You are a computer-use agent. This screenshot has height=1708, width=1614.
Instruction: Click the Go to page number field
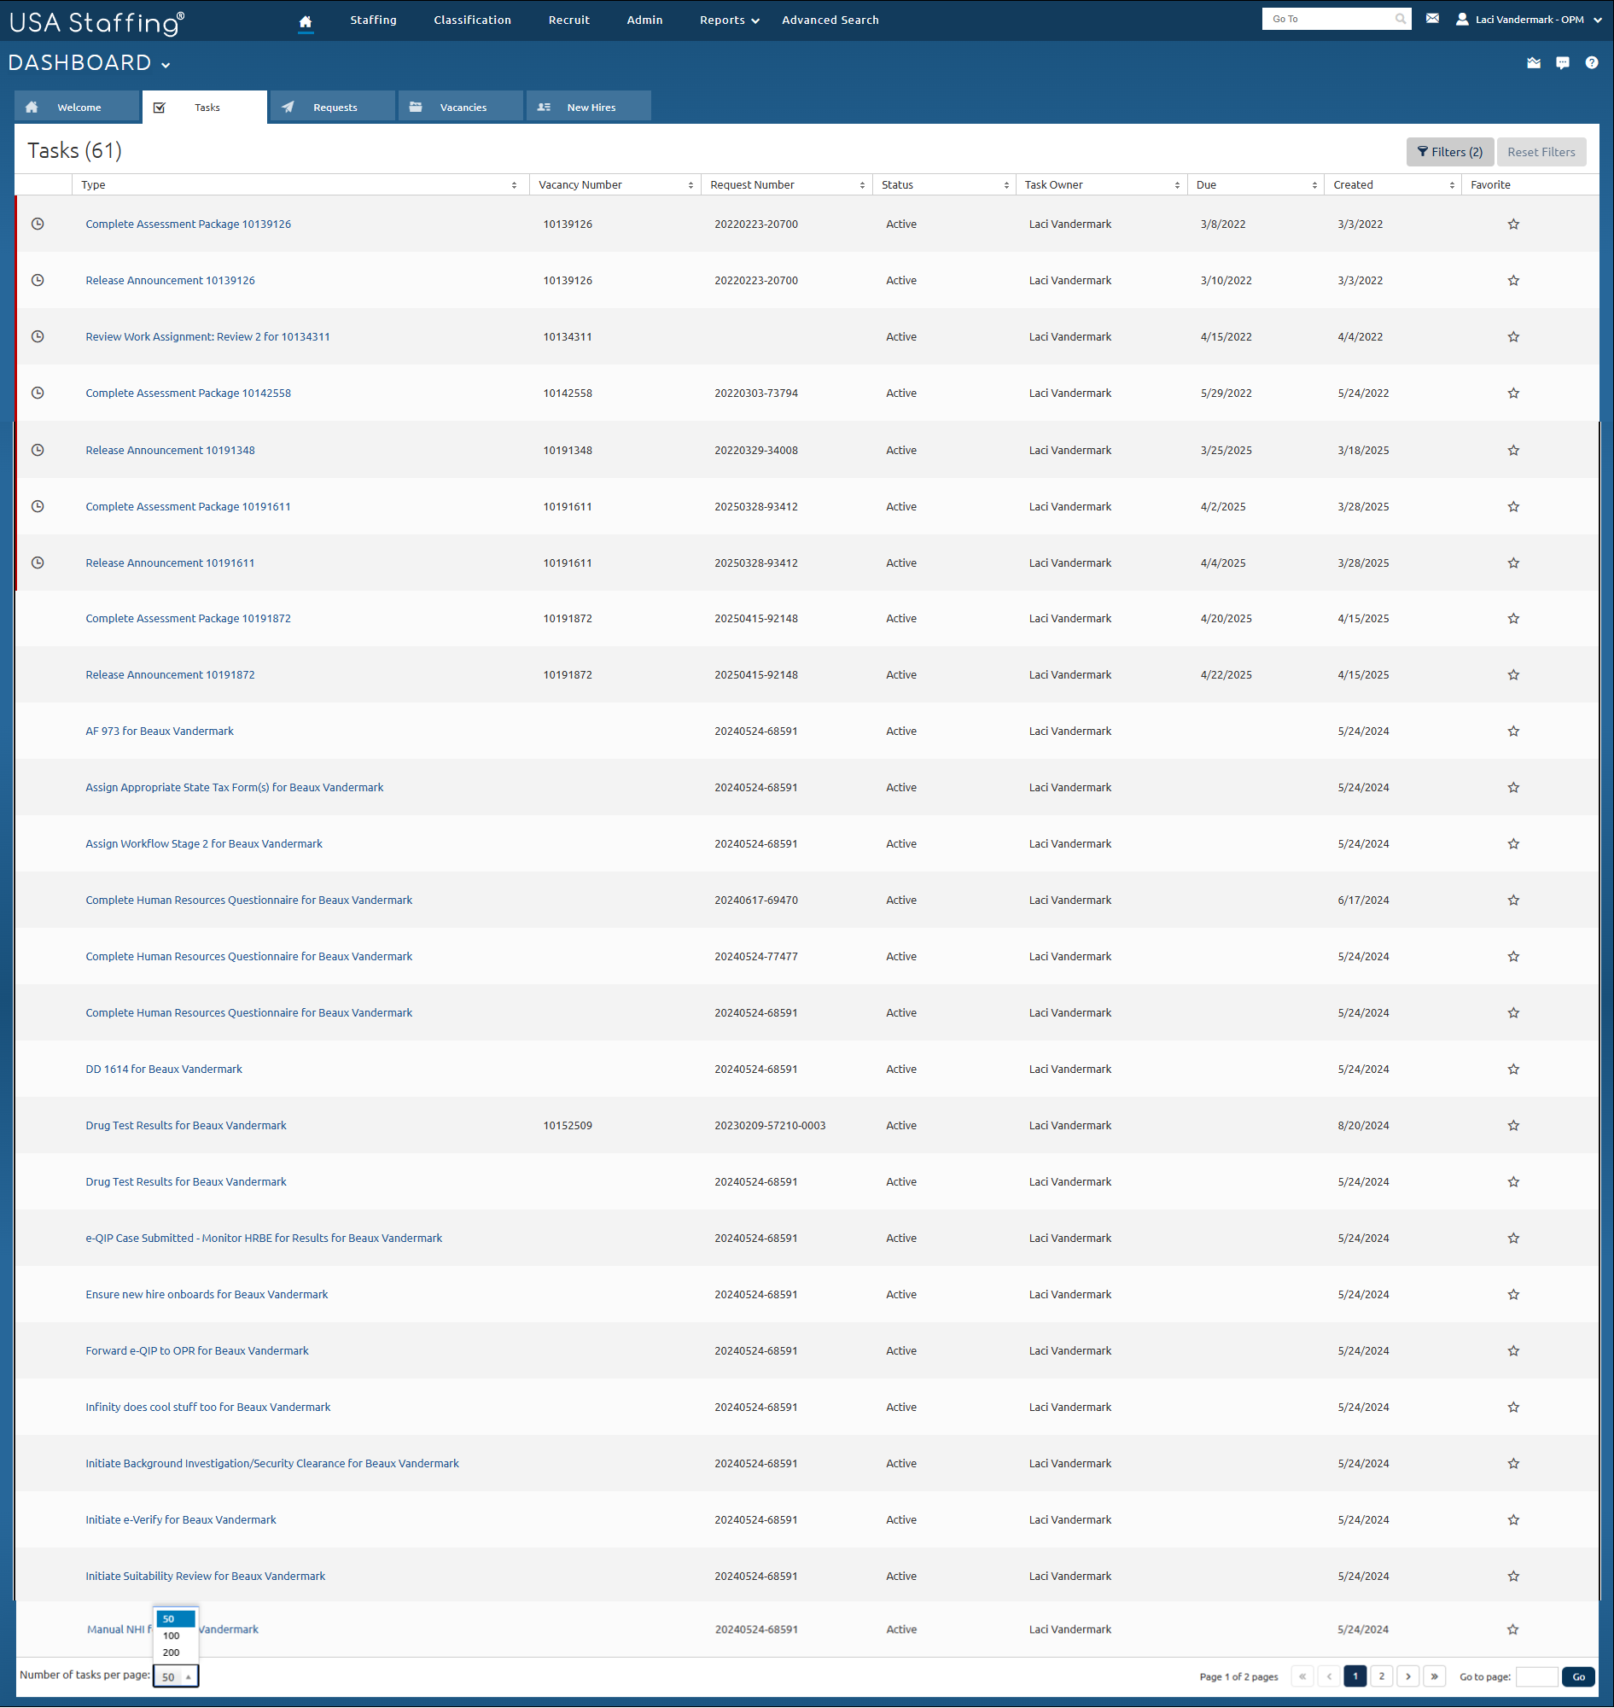pos(1537,1677)
